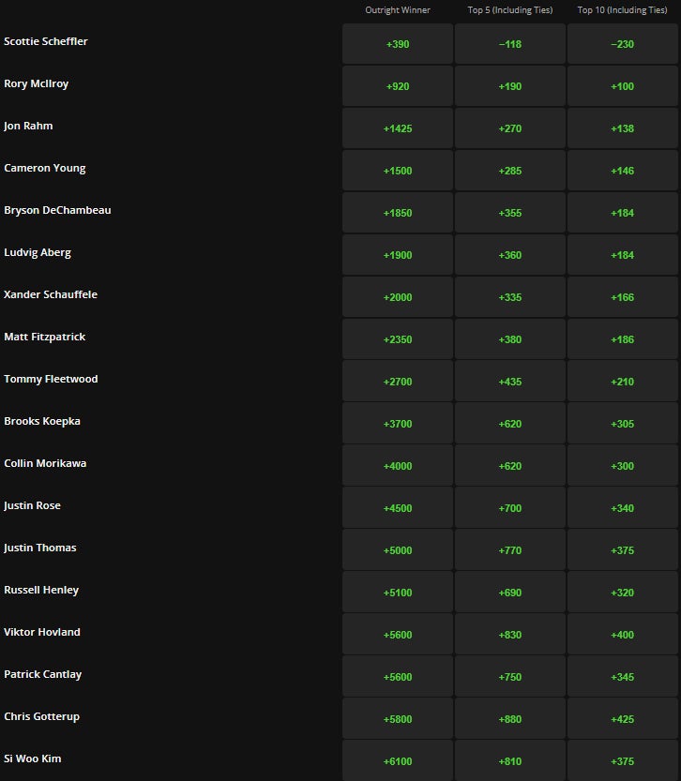Open Rory McIlroy player name
Viewport: 681px width, 781px height.
point(36,83)
